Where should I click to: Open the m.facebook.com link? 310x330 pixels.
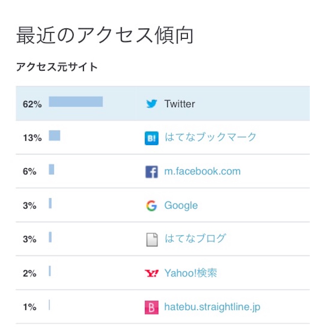click(202, 171)
